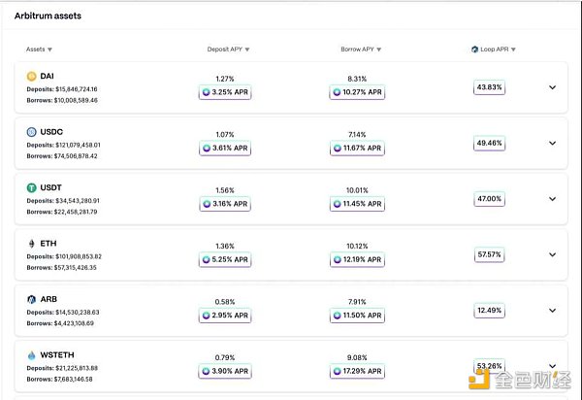Open the ARB row chevron
Viewport: 582px width, 400px height.
[x=553, y=310]
